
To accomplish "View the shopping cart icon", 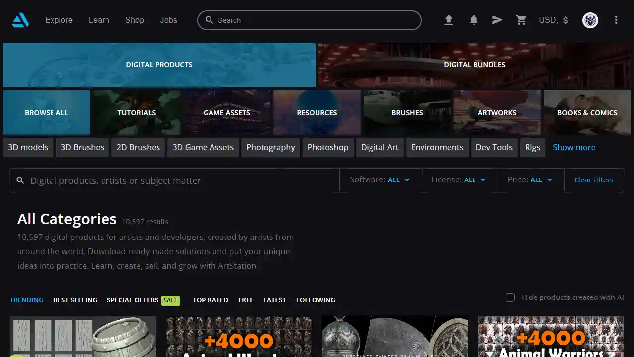I will 521,20.
